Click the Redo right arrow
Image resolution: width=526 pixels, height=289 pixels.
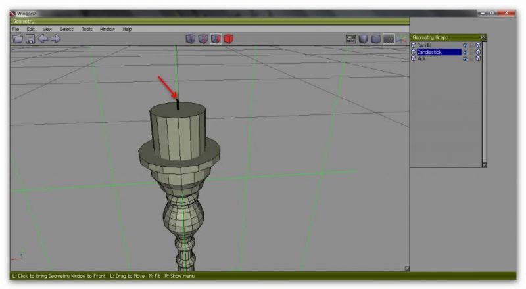(55, 39)
